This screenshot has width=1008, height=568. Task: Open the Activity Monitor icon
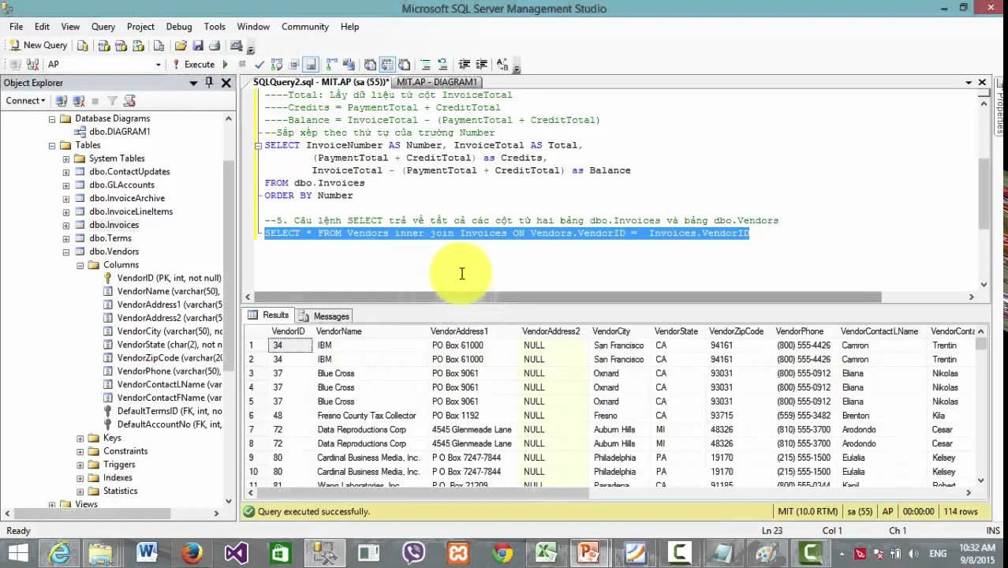pyautogui.click(x=236, y=45)
